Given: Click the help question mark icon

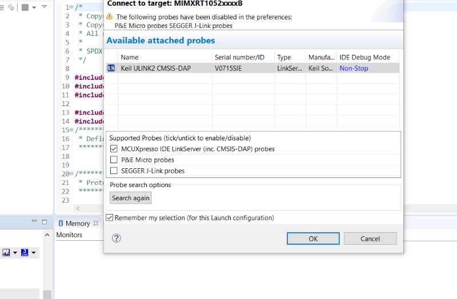Looking at the screenshot, I should [x=117, y=239].
